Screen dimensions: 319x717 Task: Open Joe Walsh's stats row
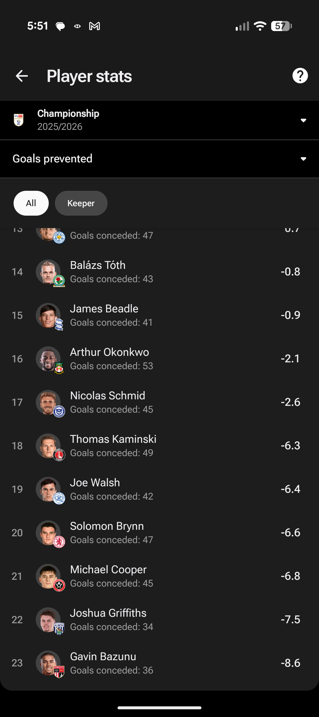click(x=159, y=489)
